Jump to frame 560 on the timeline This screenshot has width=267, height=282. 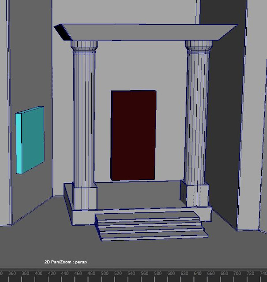[x=144, y=273]
